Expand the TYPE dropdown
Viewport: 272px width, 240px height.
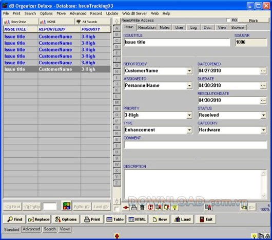(x=189, y=130)
